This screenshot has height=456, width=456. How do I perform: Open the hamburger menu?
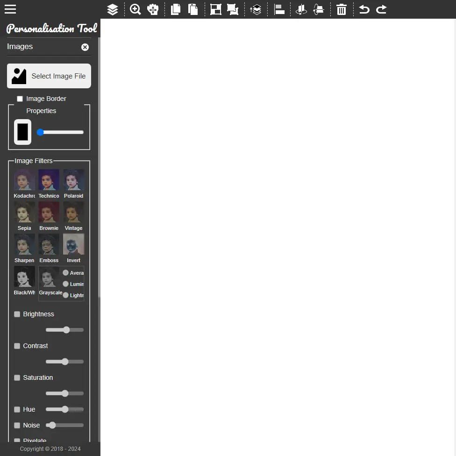pyautogui.click(x=10, y=9)
